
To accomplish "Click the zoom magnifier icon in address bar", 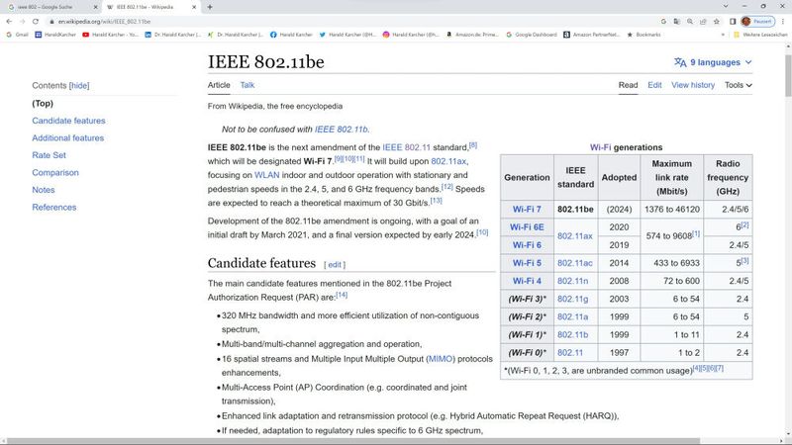I will [689, 22].
